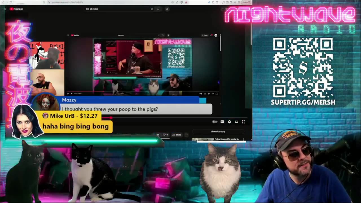Show chat replay
This screenshot has height=203, width=361.
pyautogui.click(x=218, y=132)
